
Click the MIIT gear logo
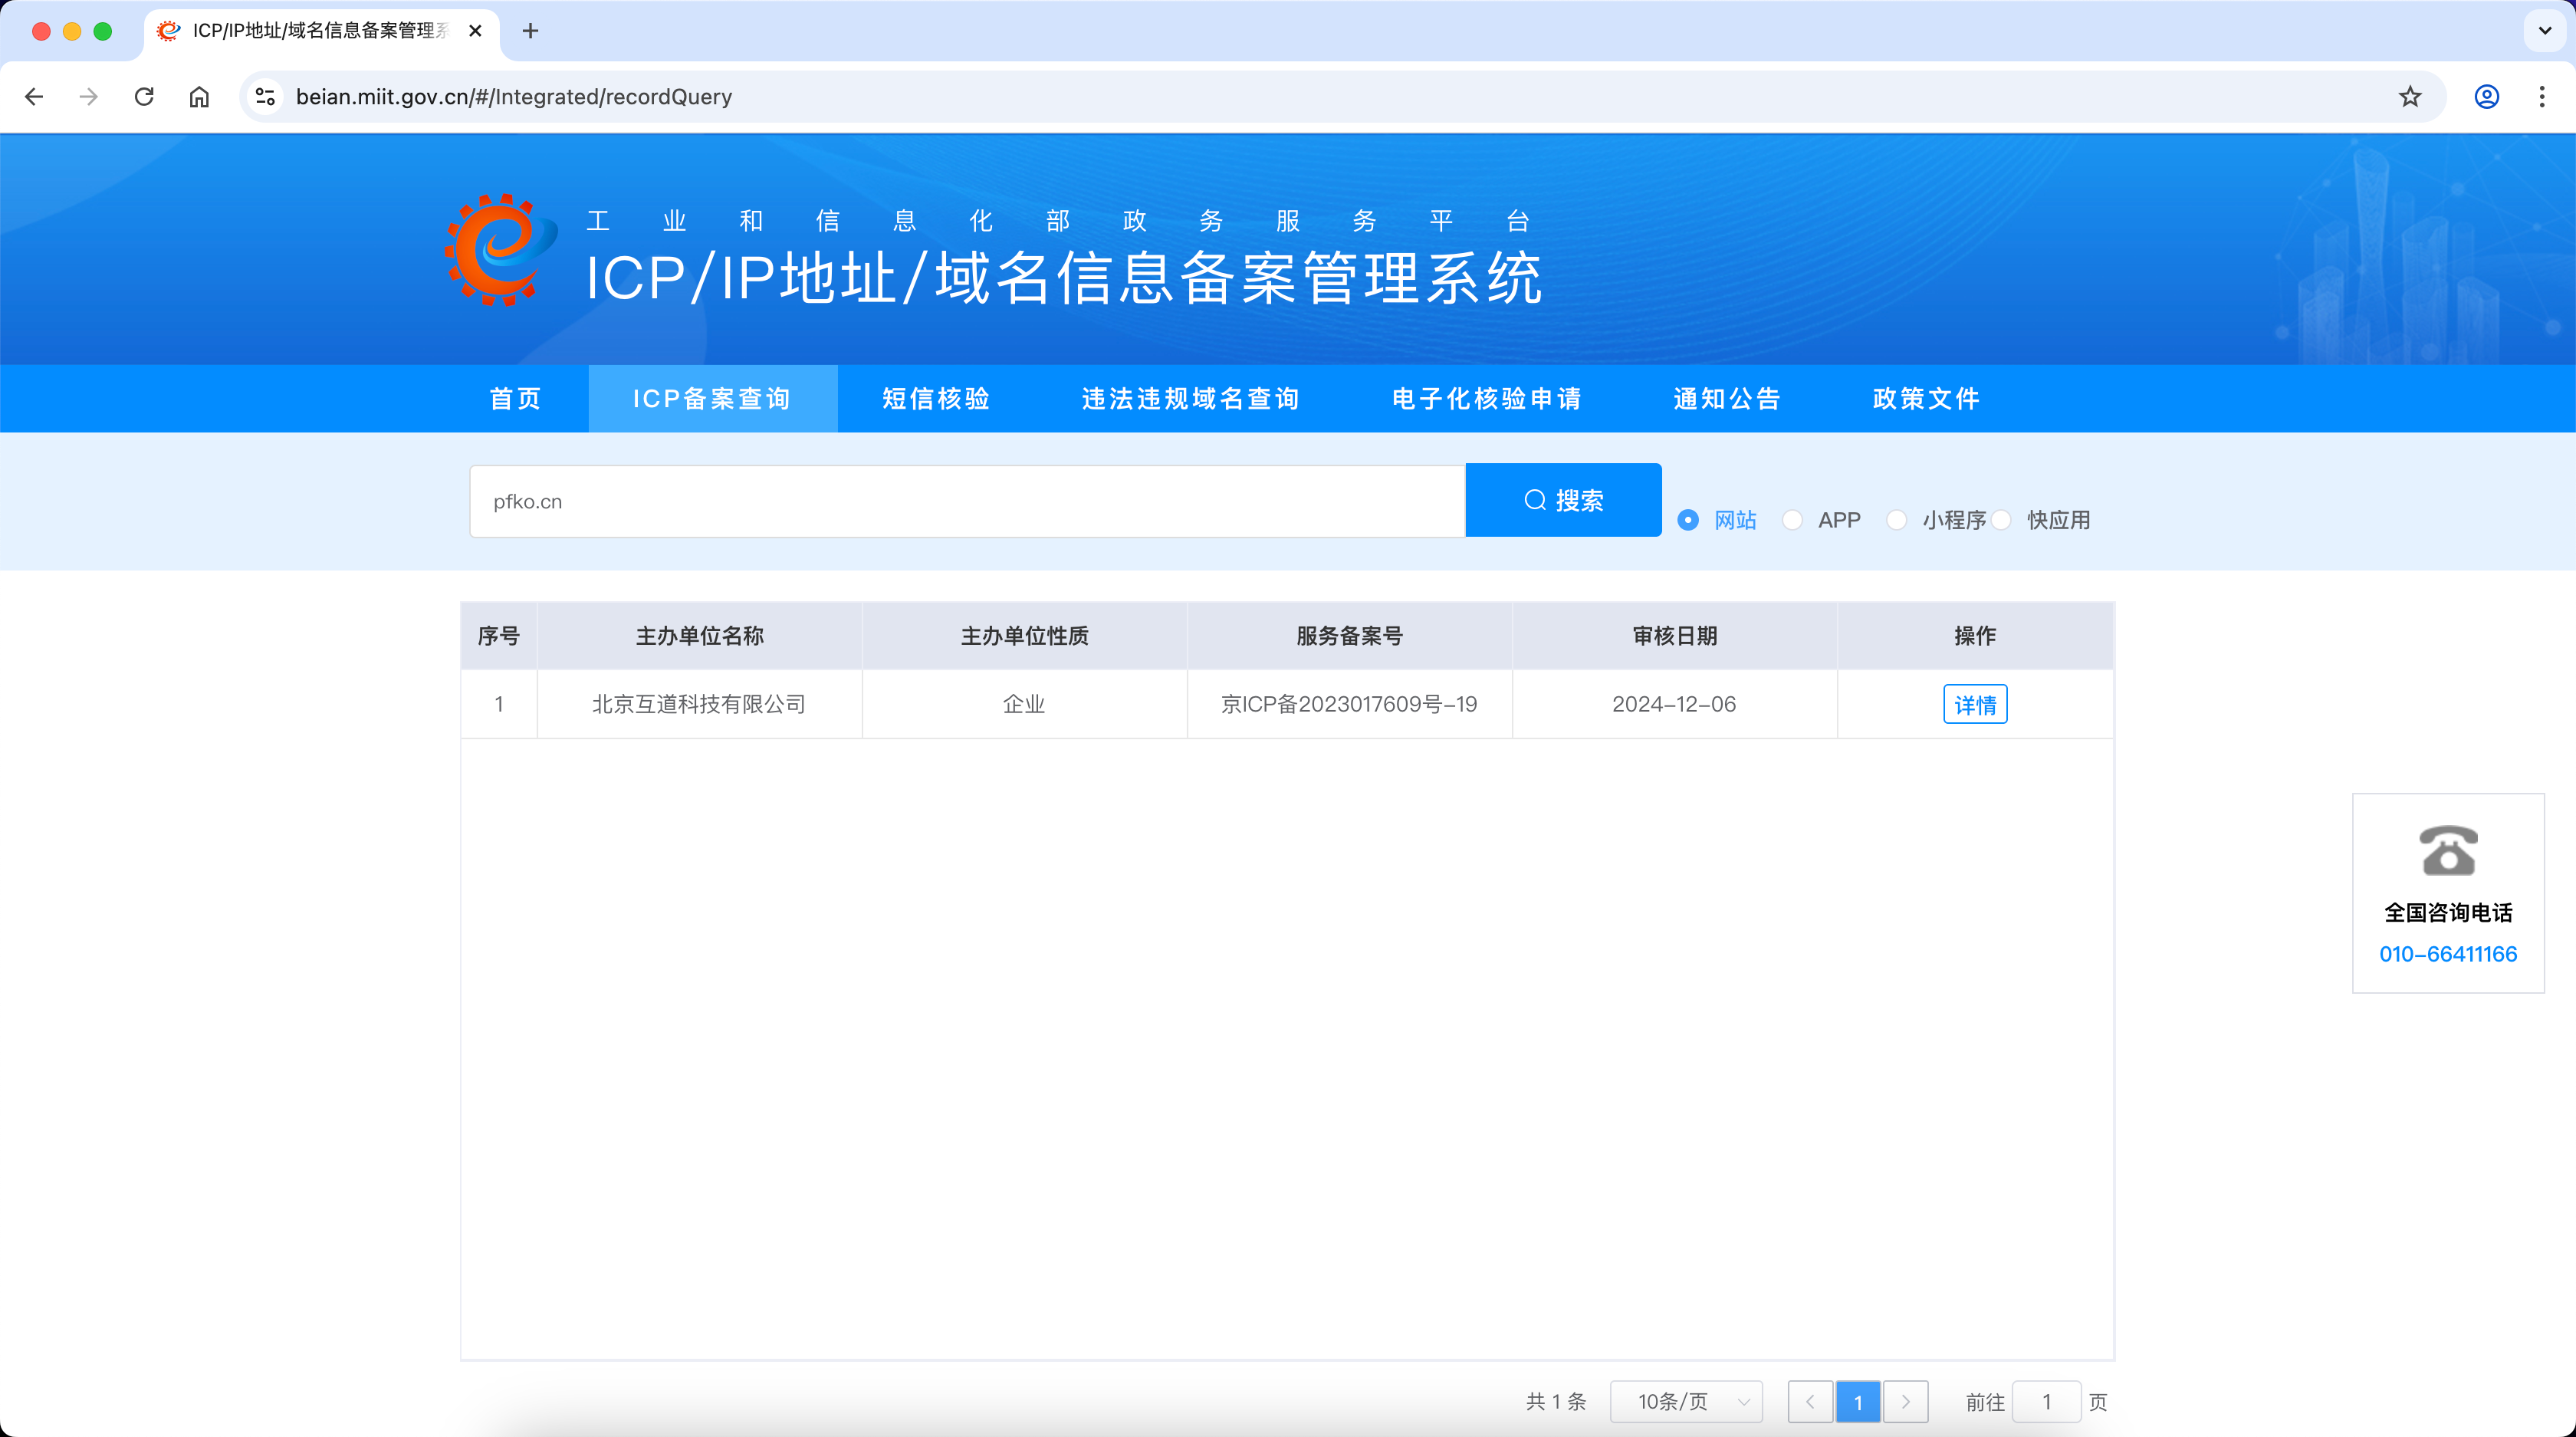point(499,250)
